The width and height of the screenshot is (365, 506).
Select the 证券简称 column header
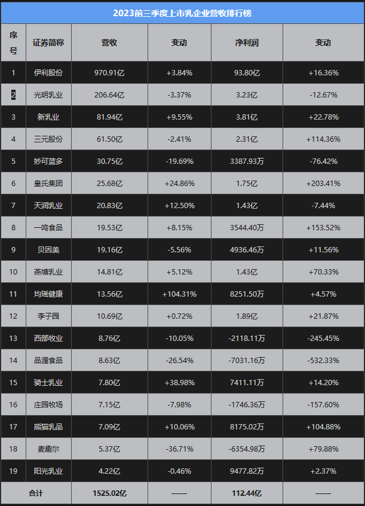[x=48, y=42]
